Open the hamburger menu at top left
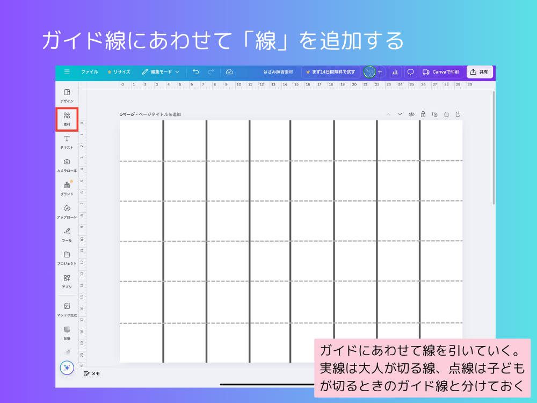The width and height of the screenshot is (537, 403). [x=67, y=71]
